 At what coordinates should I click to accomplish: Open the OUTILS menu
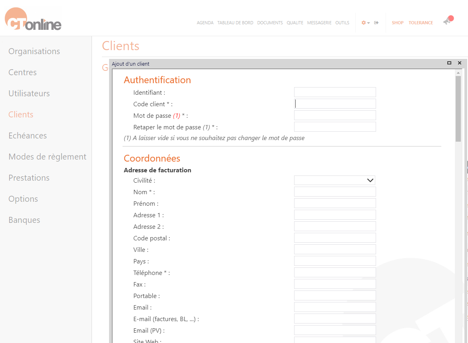(342, 23)
